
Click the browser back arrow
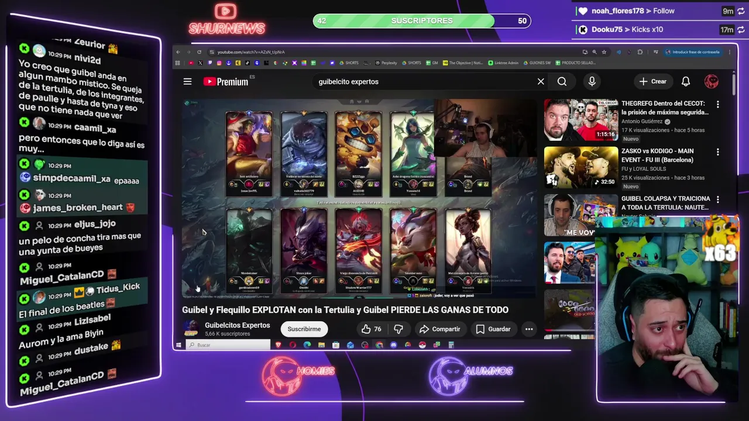click(178, 52)
